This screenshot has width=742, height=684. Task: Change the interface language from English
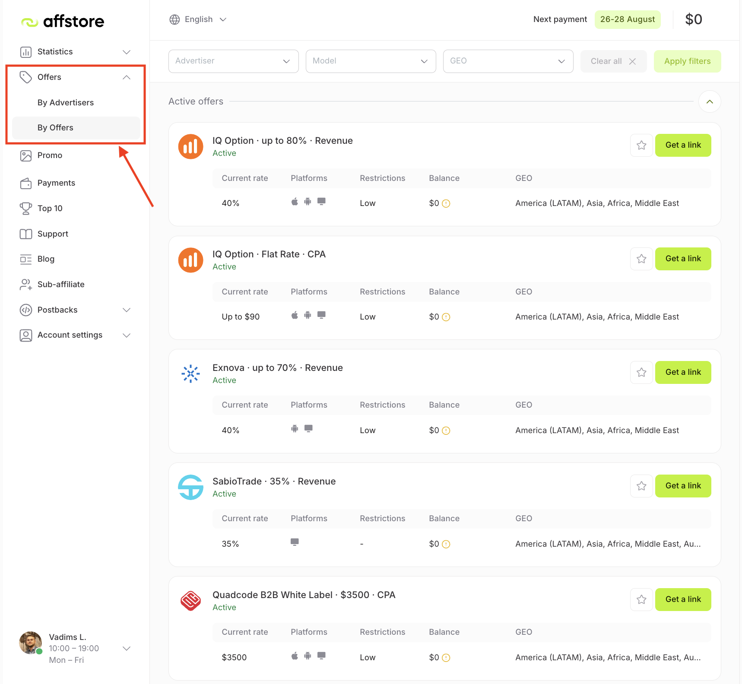pos(198,19)
